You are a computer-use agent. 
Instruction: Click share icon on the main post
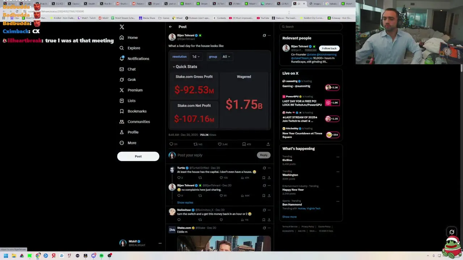point(268,144)
